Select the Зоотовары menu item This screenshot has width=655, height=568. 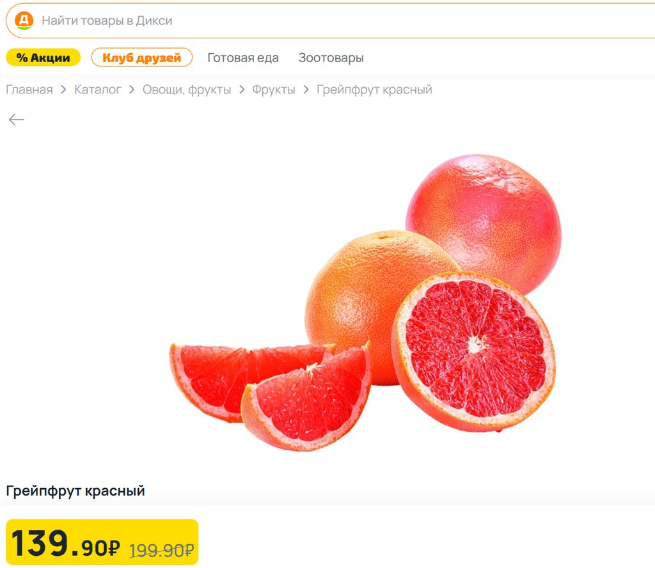tap(331, 57)
